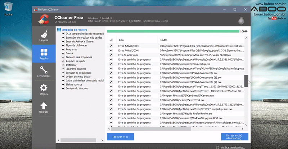Toggle Erros de ActiveX e Classes checkbox
Viewport: 288px width, 149px height.
63,41
